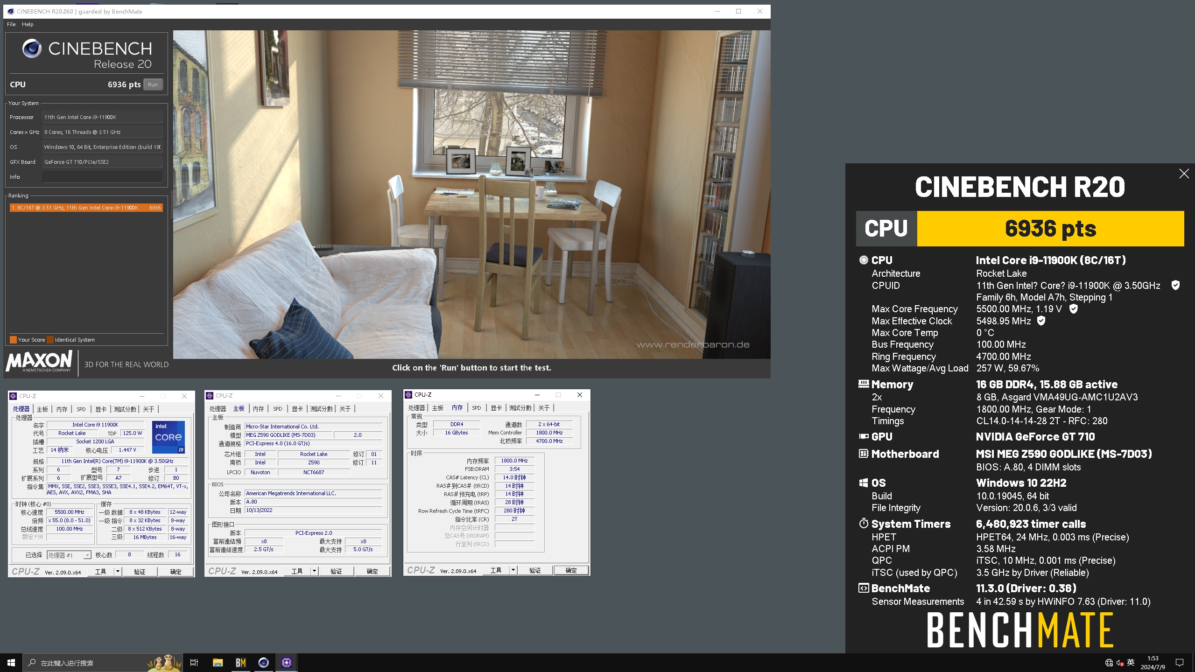The image size is (1195, 672).
Task: Expand 工具 dropdown arrow in middle CPU-Z window
Action: (314, 571)
